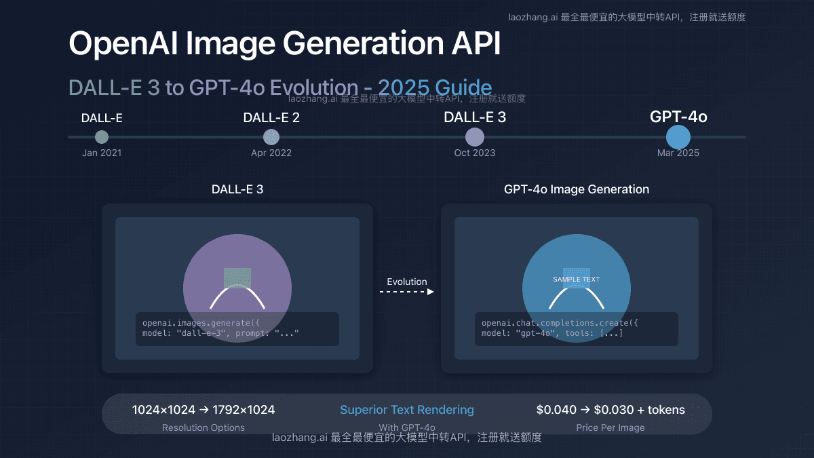
Task: Click the 'DALL-E 2' timeline label
Action: (x=271, y=117)
